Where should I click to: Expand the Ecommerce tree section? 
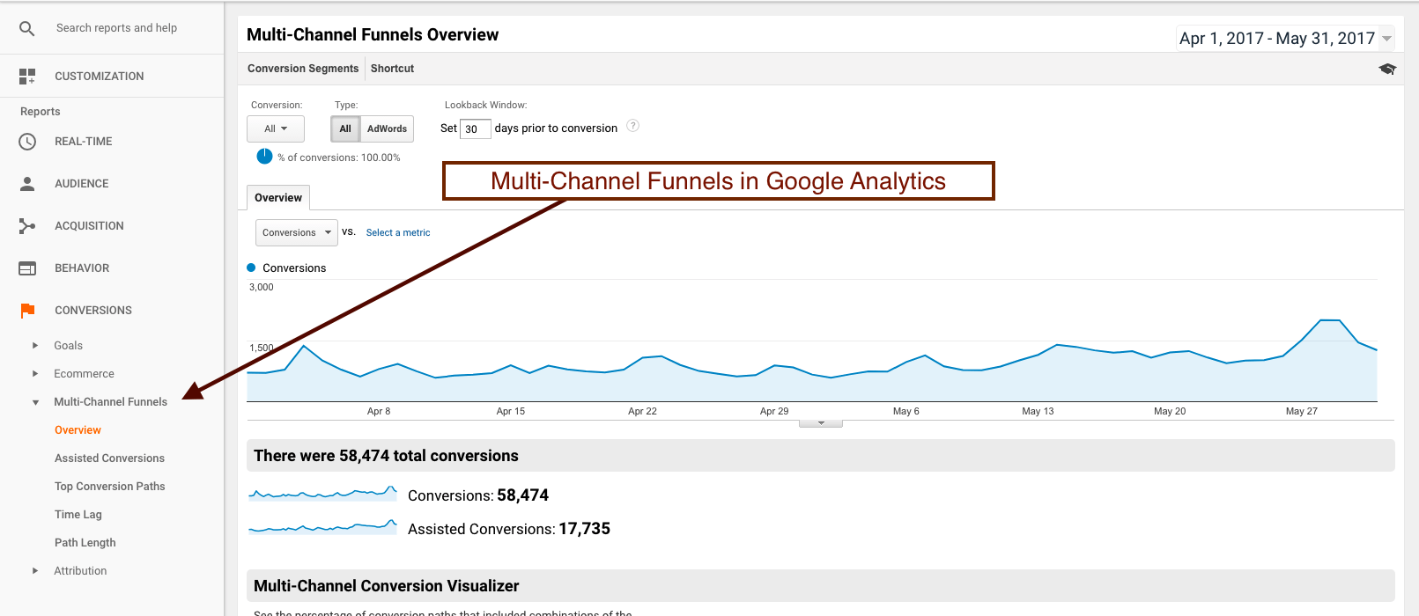tap(35, 374)
